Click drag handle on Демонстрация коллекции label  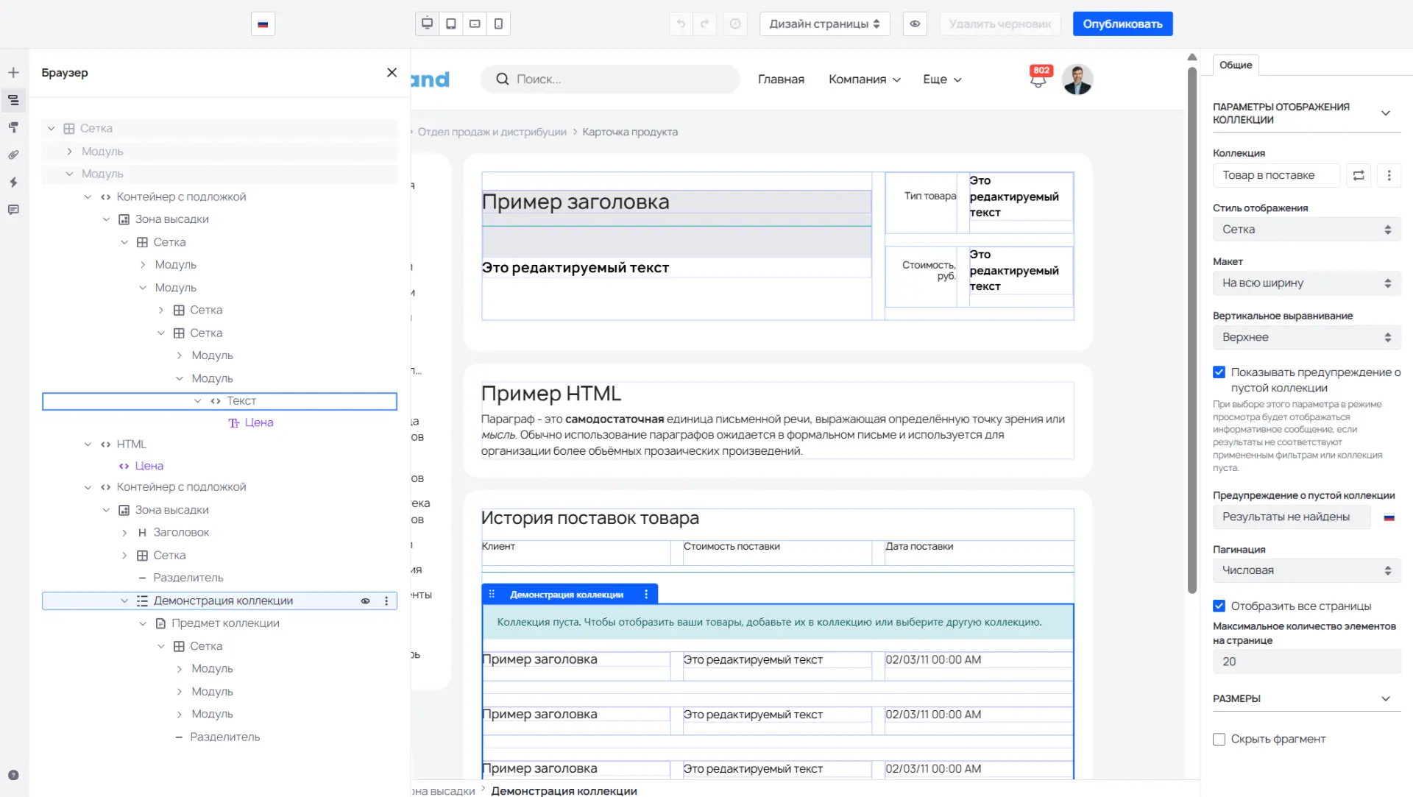492,595
